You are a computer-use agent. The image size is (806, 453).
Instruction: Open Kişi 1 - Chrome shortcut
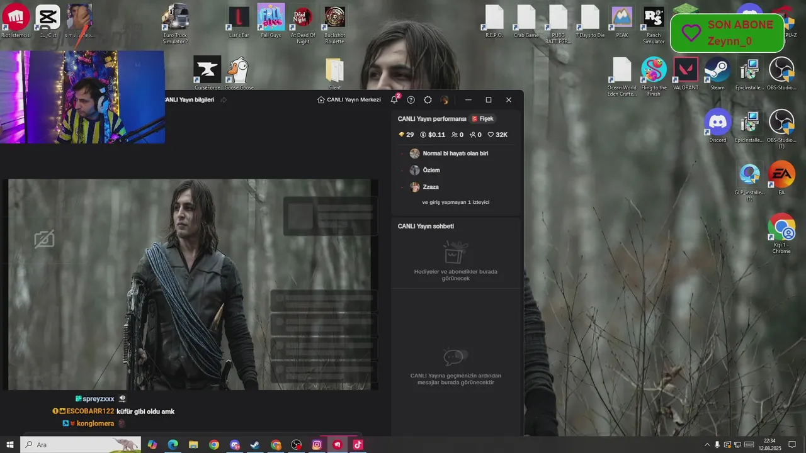click(781, 233)
